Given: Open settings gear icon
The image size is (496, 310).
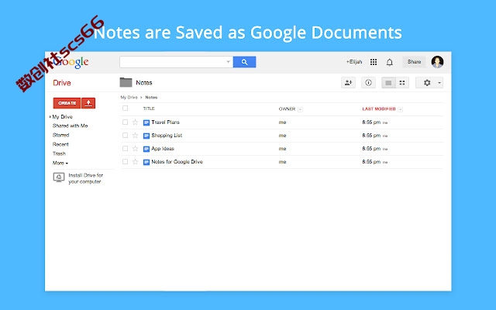Looking at the screenshot, I should [427, 83].
